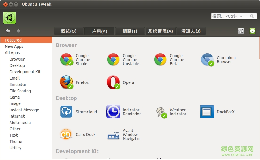260x160 pixels.
Task: Click the DockBarX app icon
Action: [207, 112]
